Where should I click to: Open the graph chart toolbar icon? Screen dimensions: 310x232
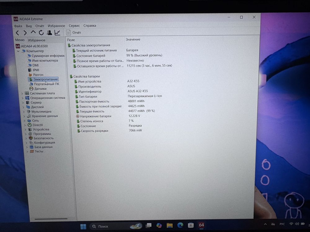(57, 32)
